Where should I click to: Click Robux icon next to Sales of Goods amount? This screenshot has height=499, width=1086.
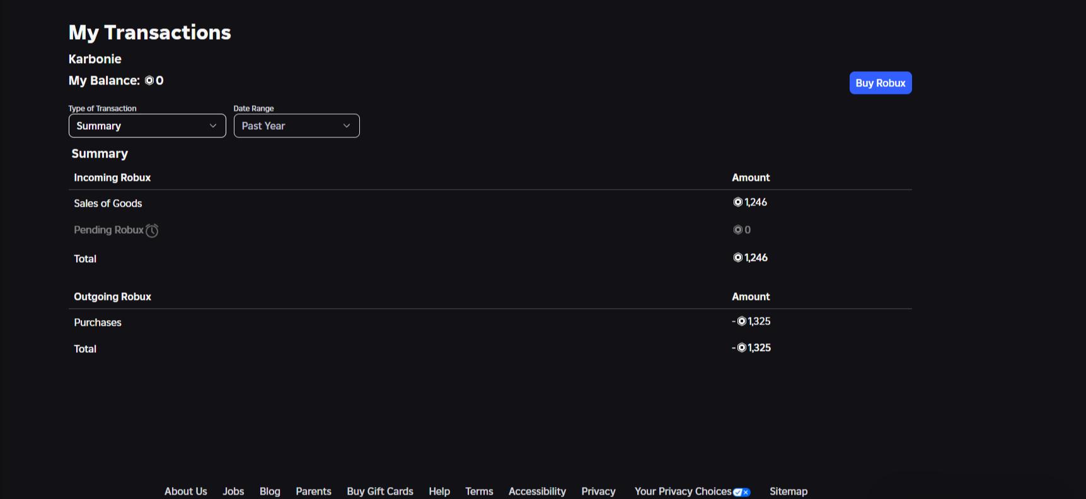(737, 202)
